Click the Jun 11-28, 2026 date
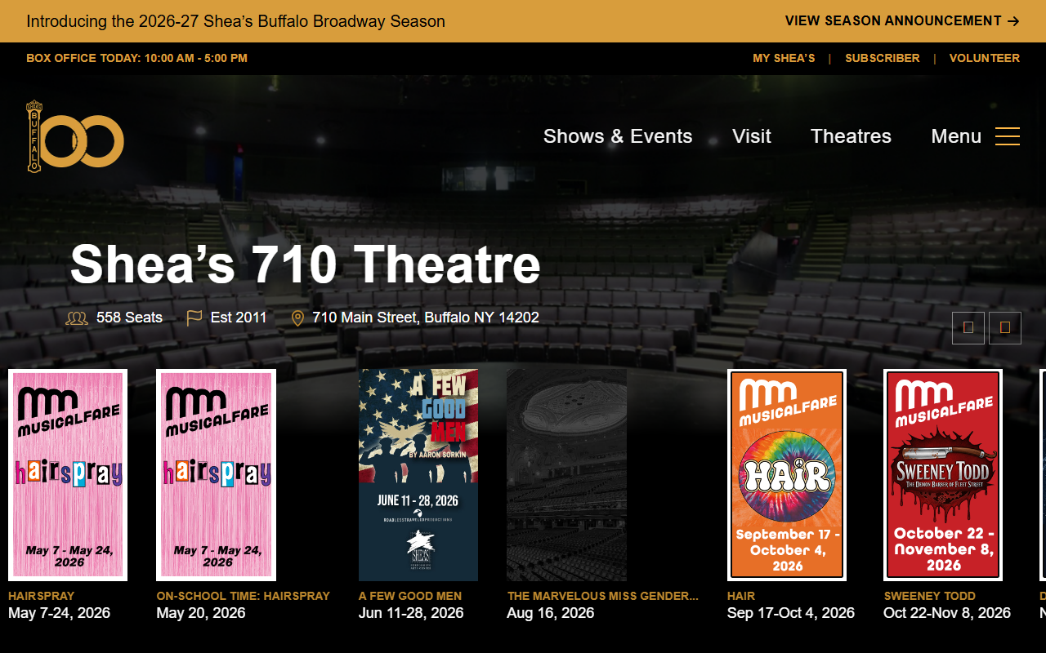Viewport: 1046px width, 653px height. point(411,613)
